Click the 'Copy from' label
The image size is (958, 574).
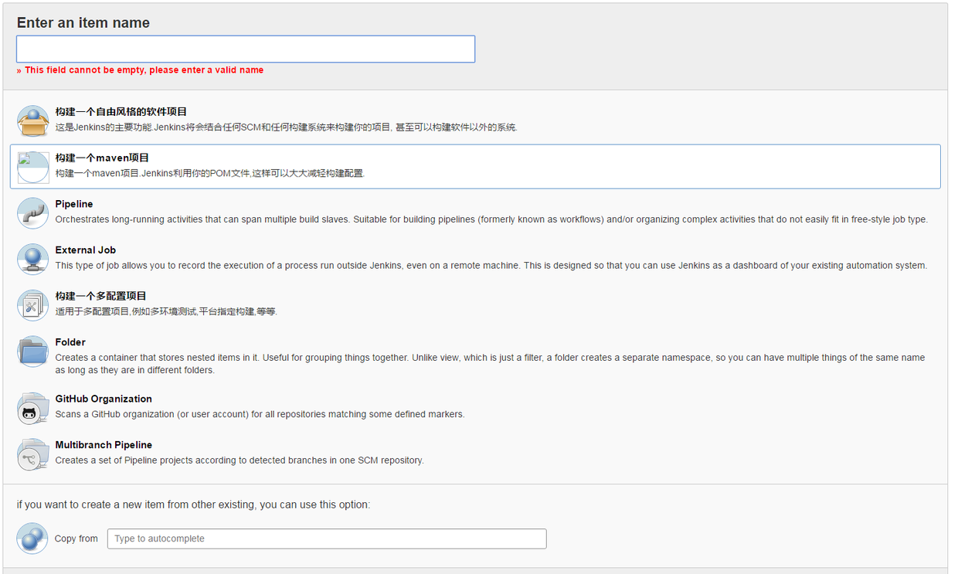(x=76, y=538)
